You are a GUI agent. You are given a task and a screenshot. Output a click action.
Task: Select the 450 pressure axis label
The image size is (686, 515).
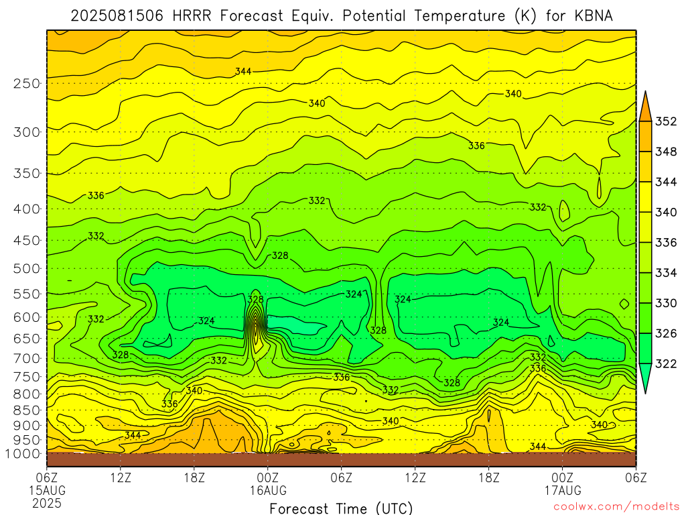click(x=27, y=241)
